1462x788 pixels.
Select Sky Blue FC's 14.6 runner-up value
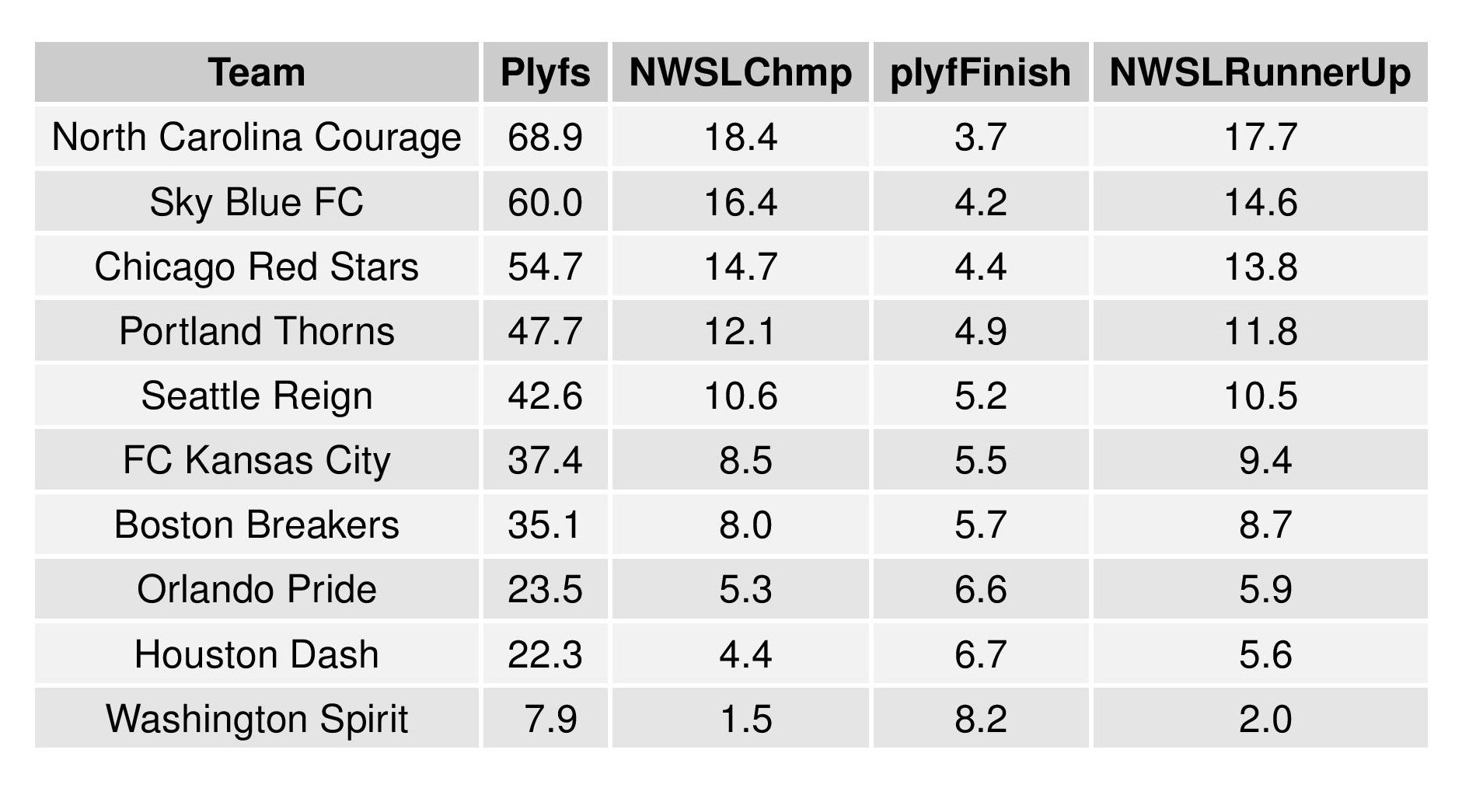[1260, 202]
